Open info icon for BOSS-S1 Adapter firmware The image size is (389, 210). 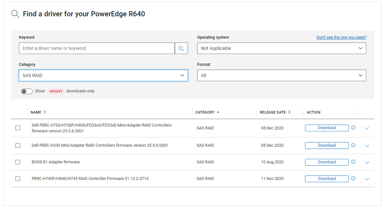click(x=353, y=162)
